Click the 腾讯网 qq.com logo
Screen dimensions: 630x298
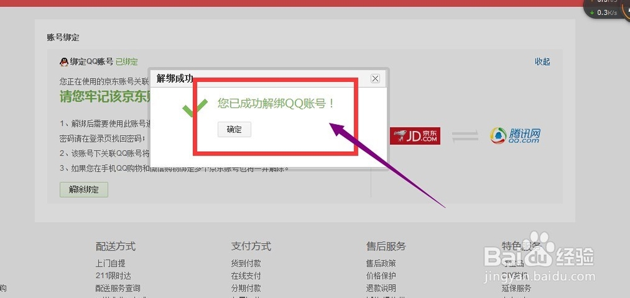click(515, 135)
